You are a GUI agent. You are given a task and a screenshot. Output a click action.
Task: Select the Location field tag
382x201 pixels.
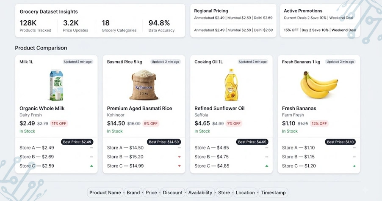[245, 193]
